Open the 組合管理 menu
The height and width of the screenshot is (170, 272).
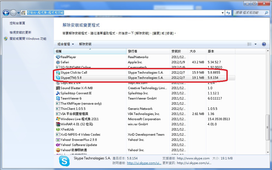point(66,44)
